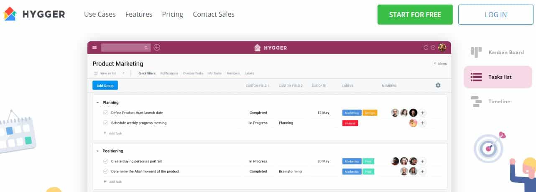
Task: Click the CUSTOM FIELD 1 column header
Action: [258, 85]
